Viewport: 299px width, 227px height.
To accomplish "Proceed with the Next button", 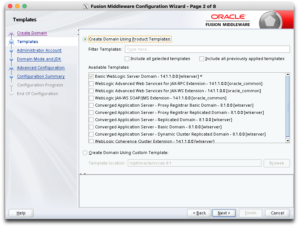I will click(x=224, y=213).
